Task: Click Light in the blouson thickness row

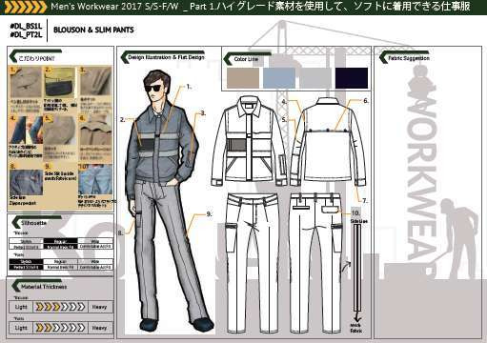Action: point(21,307)
